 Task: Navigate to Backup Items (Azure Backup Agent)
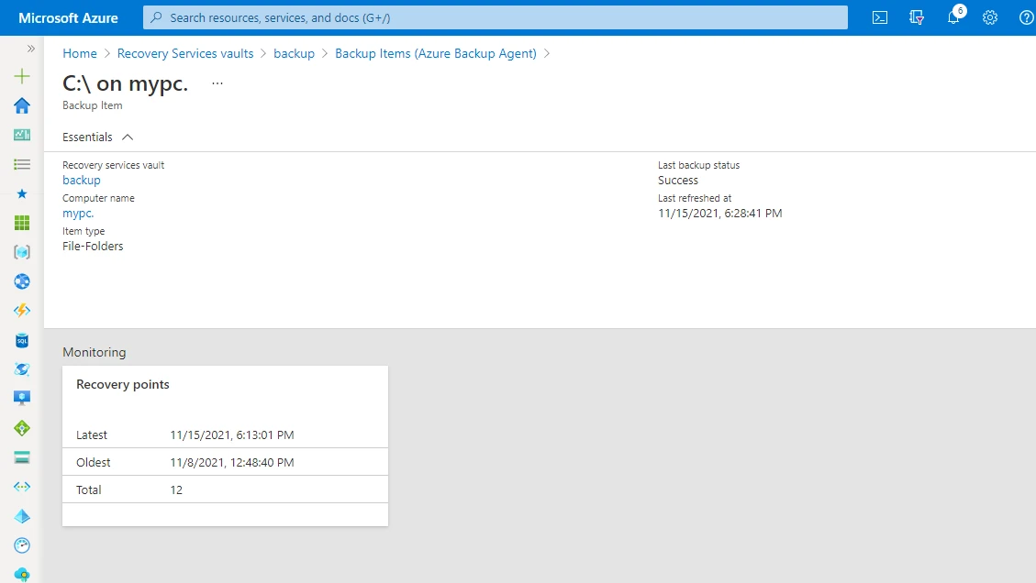click(436, 53)
